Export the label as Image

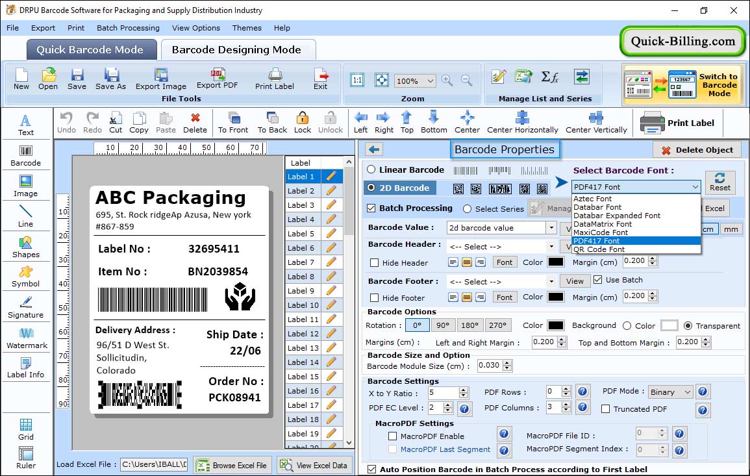point(161,79)
